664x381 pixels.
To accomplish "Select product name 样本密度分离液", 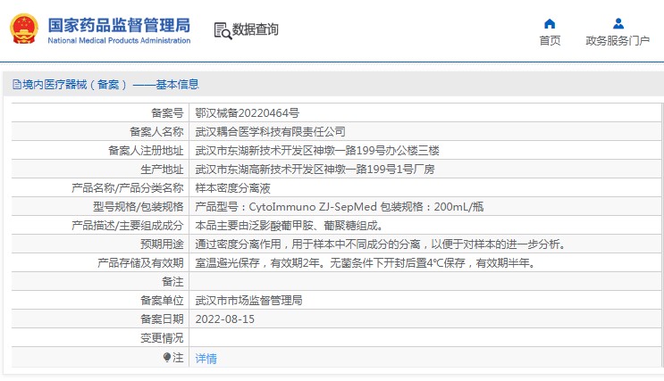I will click(x=232, y=187).
